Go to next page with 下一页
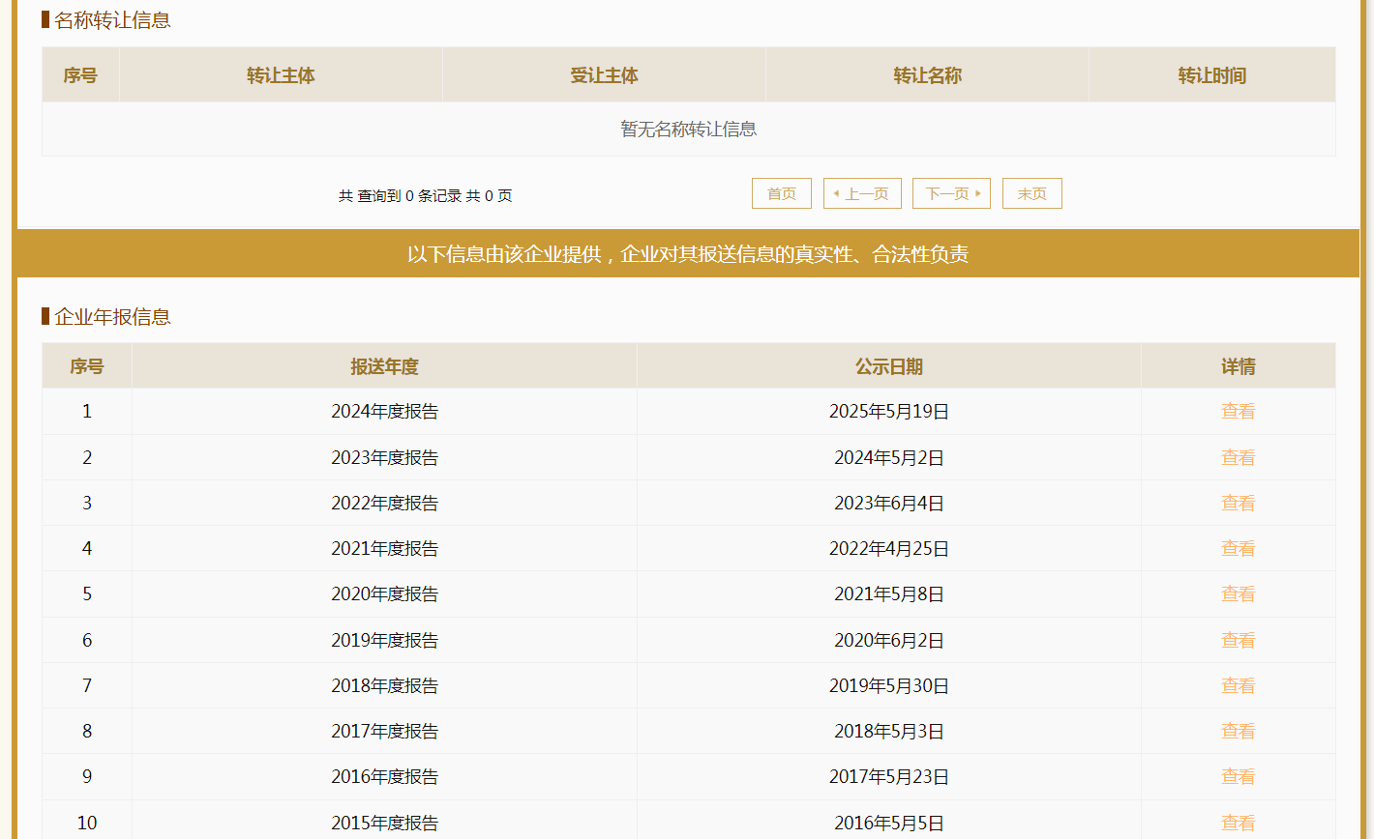Screen dimensions: 1374x839 951,193
